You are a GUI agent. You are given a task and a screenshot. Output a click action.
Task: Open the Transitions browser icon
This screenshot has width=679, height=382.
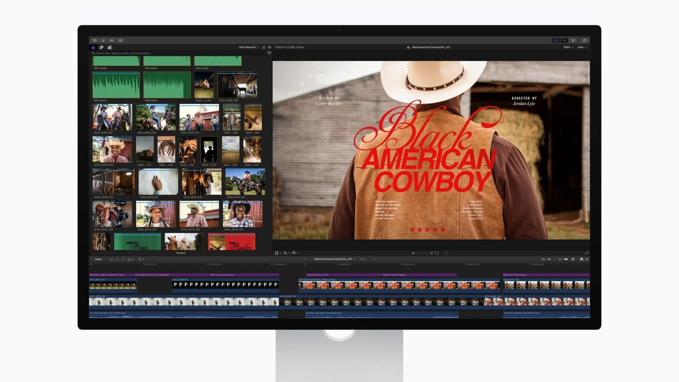(x=587, y=259)
